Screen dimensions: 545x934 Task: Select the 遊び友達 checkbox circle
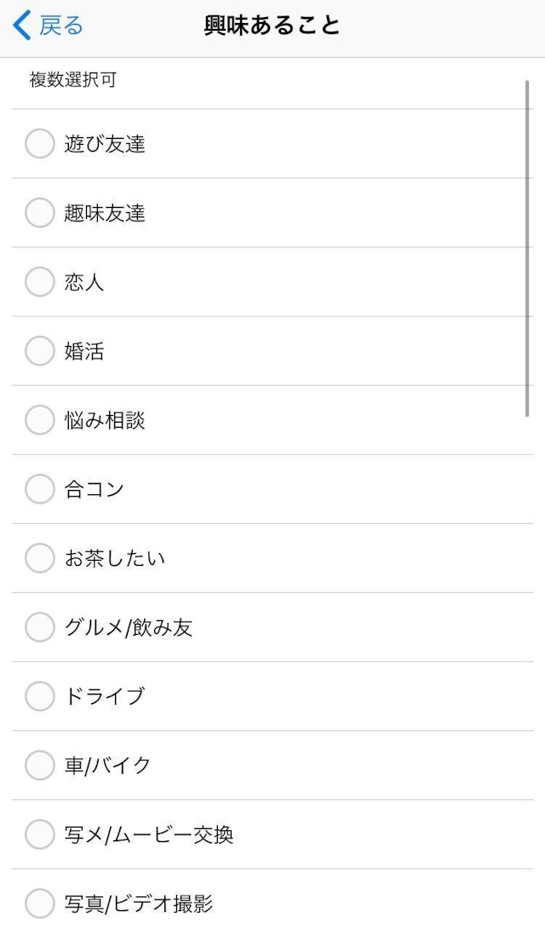[x=39, y=143]
